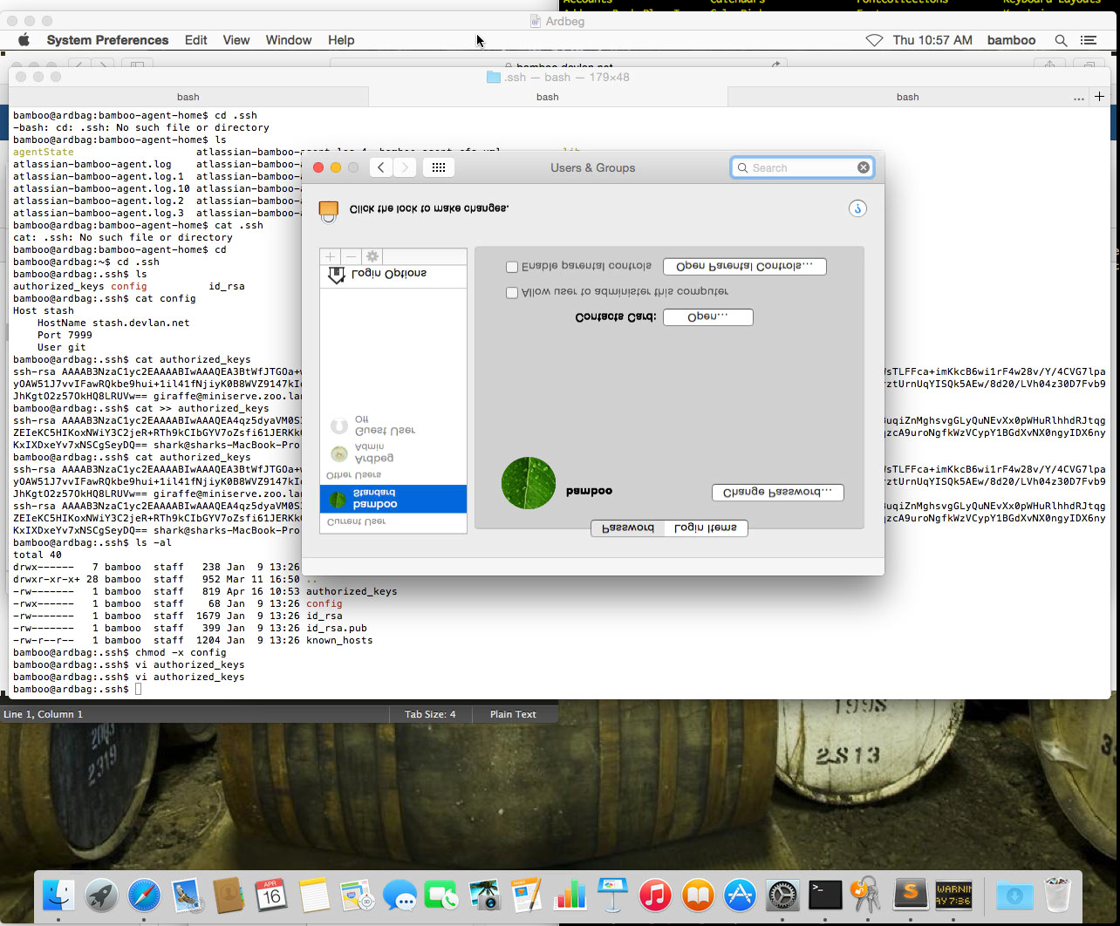
Task: Click the remove user minus button
Action: pos(351,256)
